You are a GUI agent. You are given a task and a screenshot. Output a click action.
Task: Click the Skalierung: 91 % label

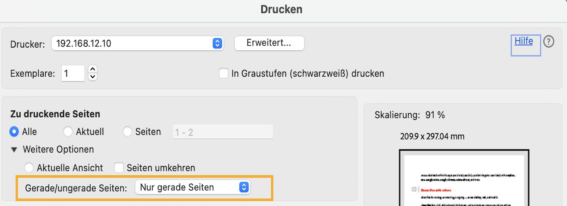pyautogui.click(x=410, y=115)
